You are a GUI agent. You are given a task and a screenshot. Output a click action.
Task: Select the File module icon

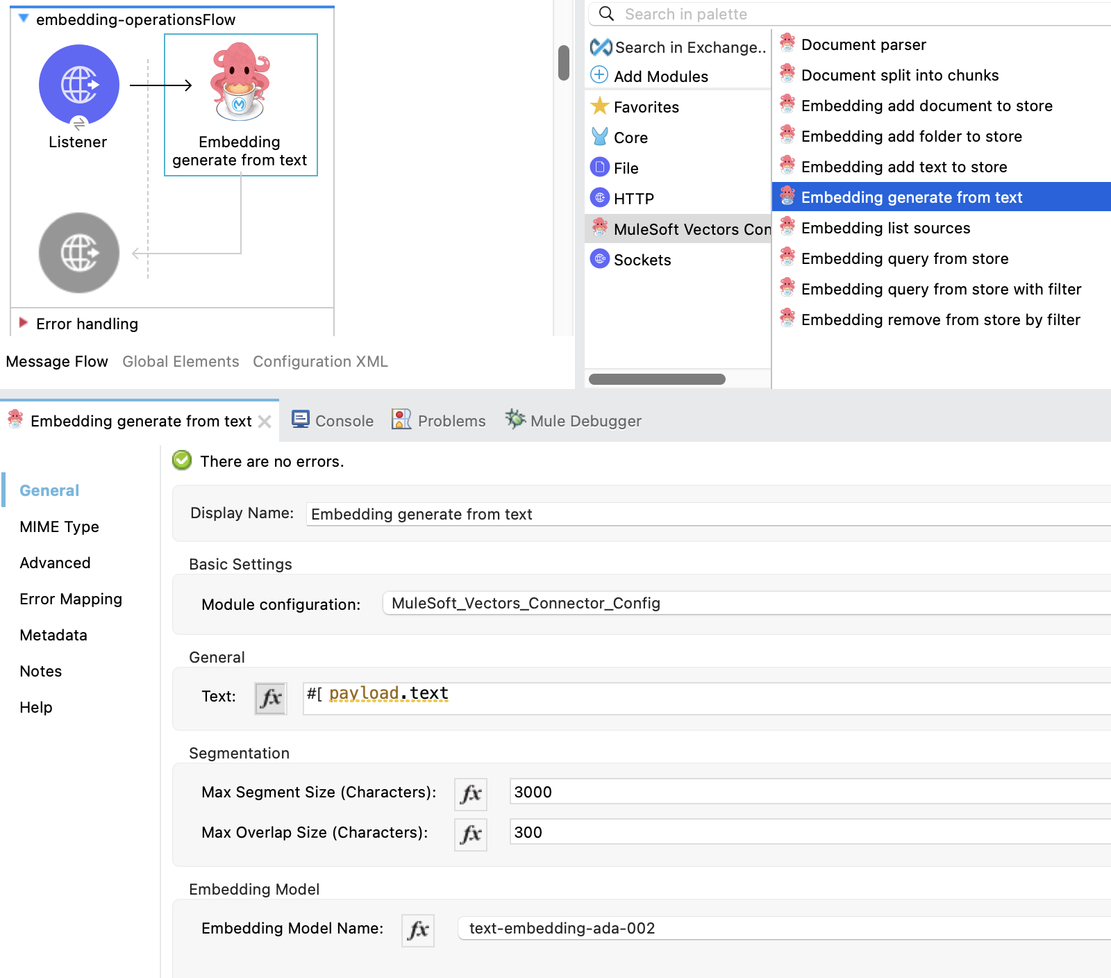599,167
